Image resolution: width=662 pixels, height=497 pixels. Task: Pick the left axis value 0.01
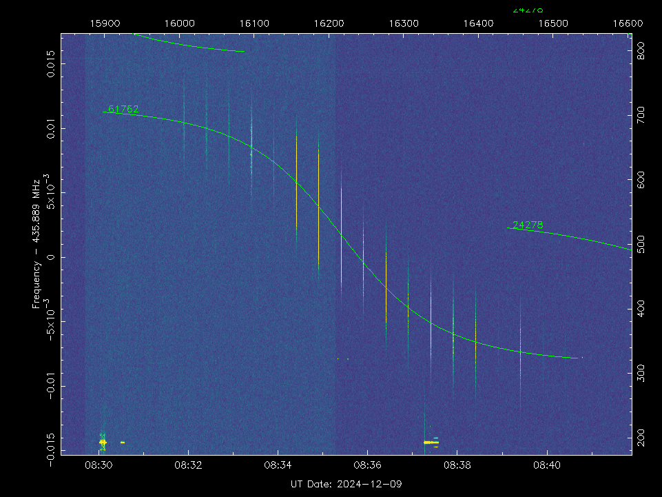[51, 128]
